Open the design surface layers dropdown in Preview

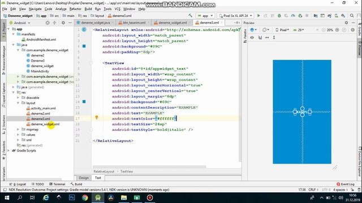[x=253, y=30]
